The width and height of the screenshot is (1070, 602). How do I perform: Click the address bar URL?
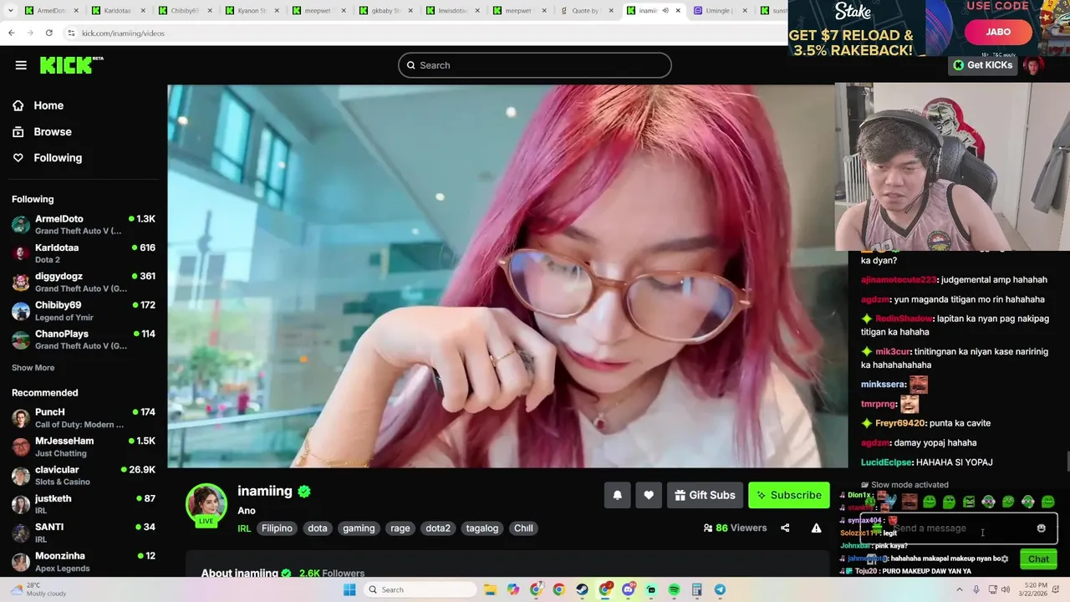124,33
